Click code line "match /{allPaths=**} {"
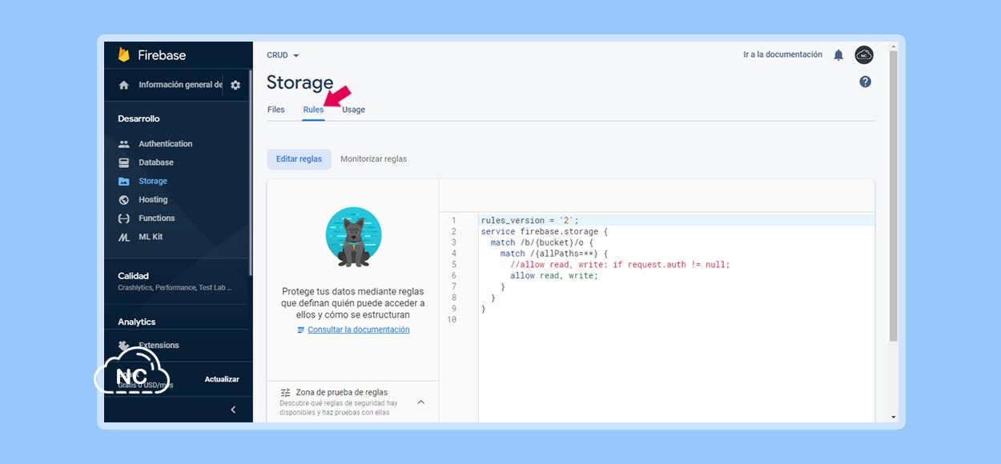The width and height of the screenshot is (1001, 464). point(554,254)
